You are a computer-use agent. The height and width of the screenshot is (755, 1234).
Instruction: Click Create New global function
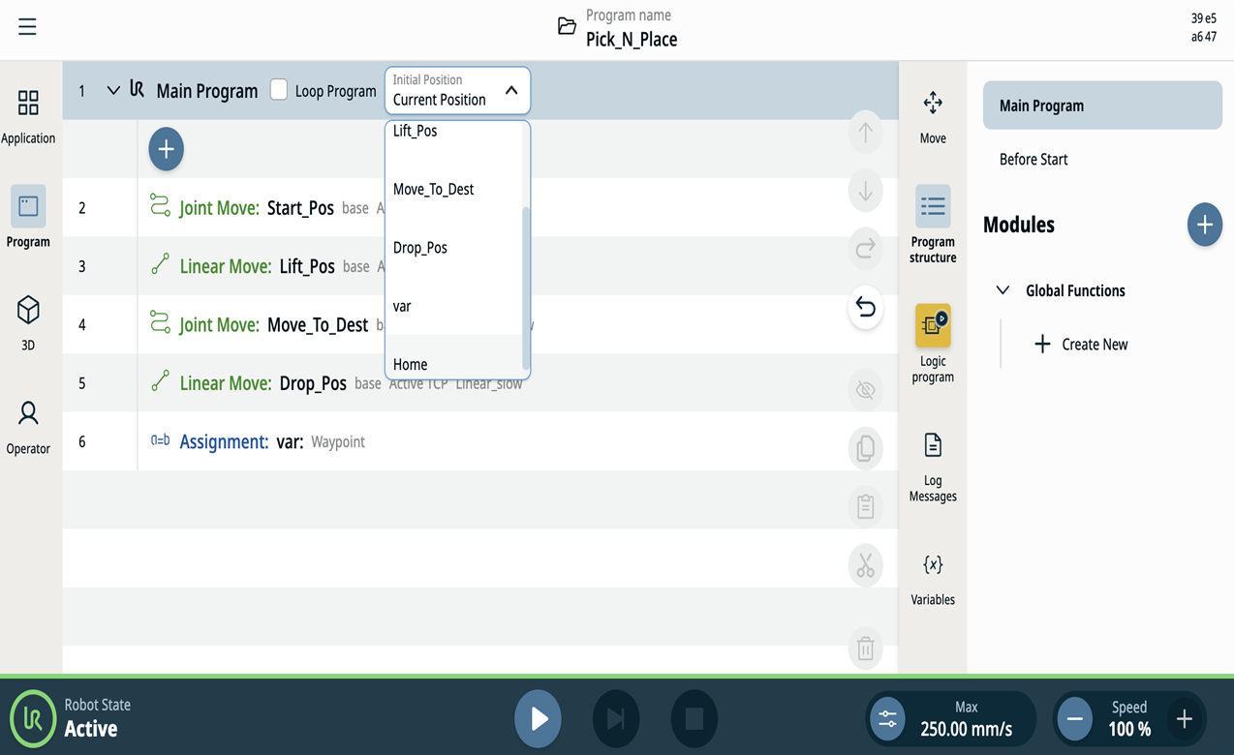tap(1081, 344)
